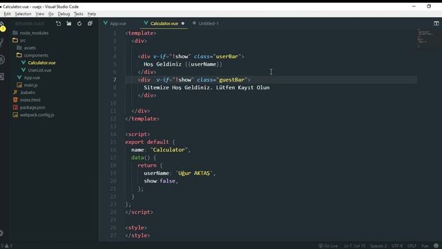Switch to the Calculator.vue editor tab

click(164, 24)
